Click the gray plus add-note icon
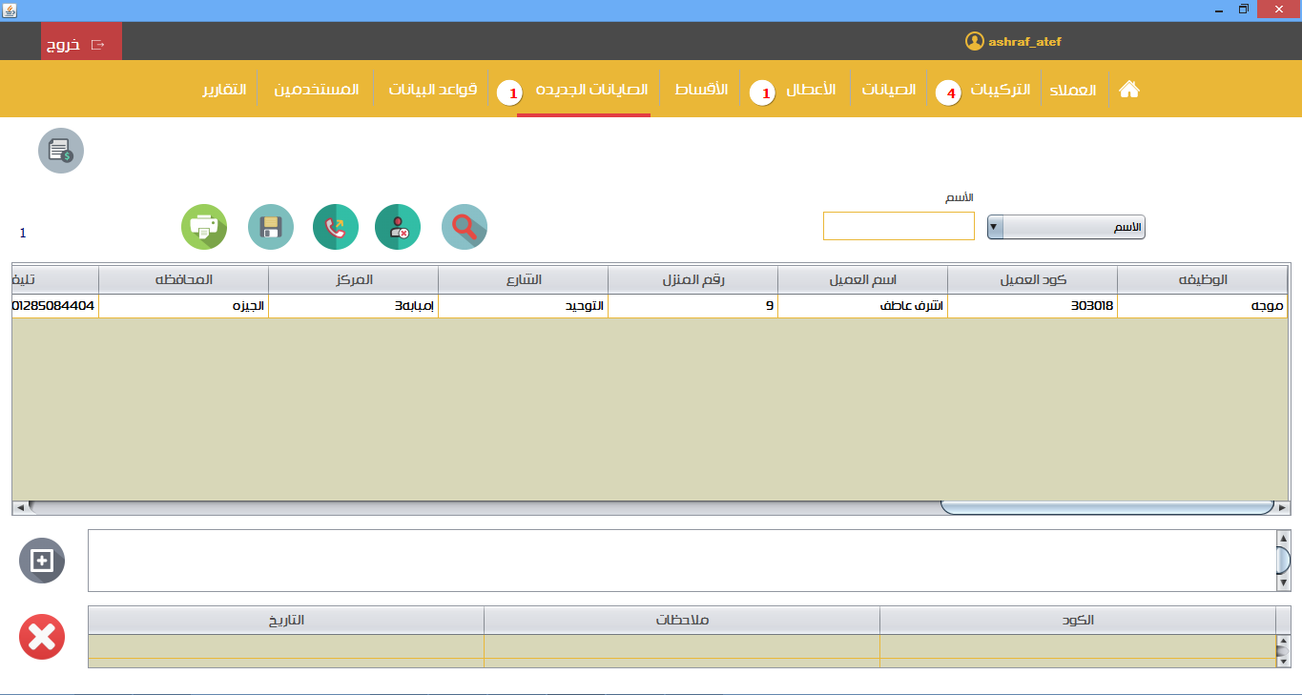The image size is (1302, 695). point(42,561)
